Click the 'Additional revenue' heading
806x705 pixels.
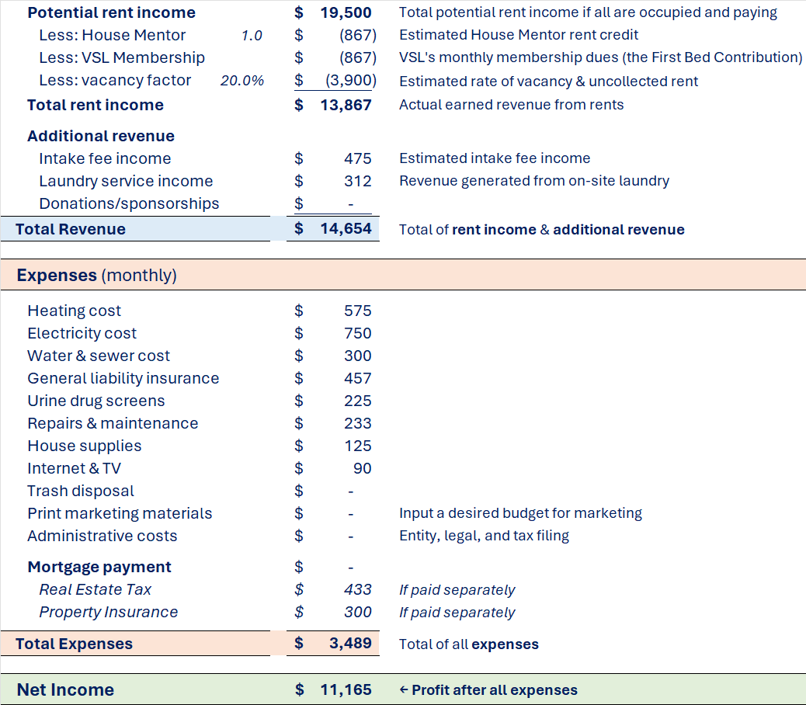[101, 136]
